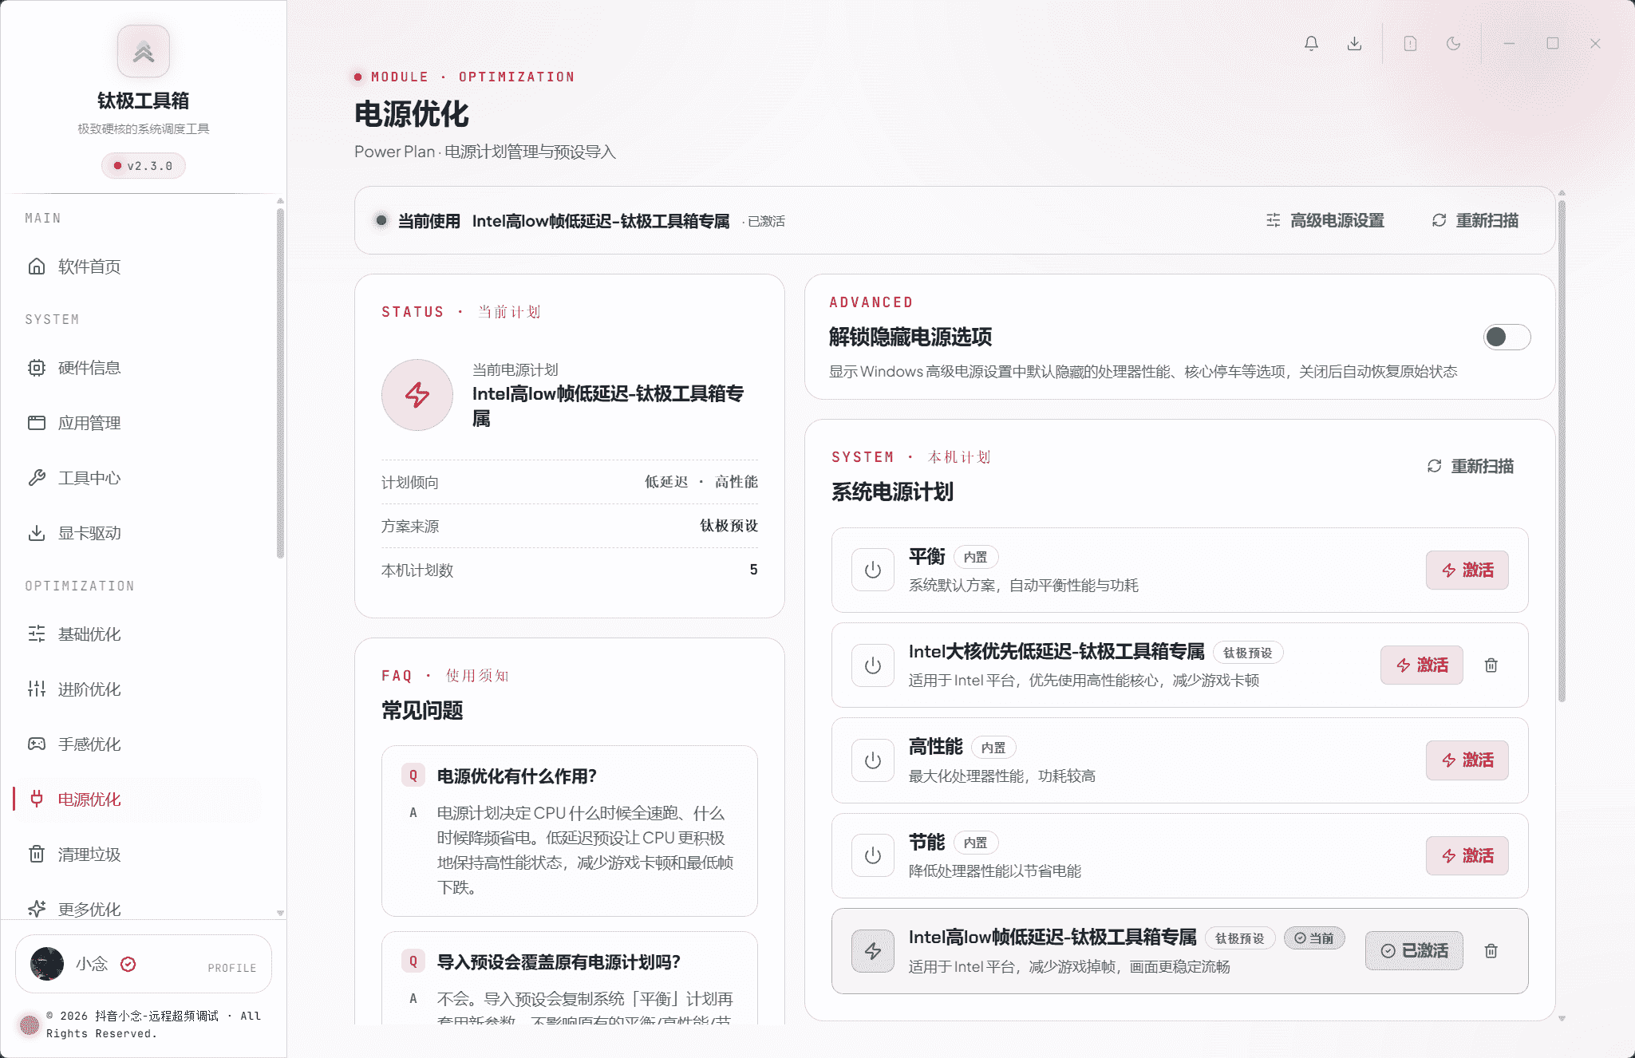Activate the Intel大核优先低延迟 plan

click(x=1421, y=665)
